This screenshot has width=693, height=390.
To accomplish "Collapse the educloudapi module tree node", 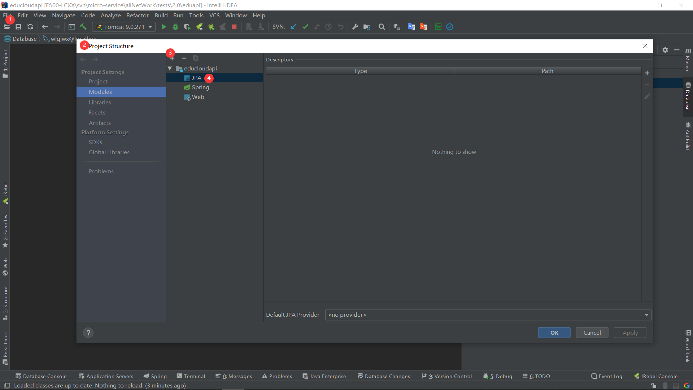I will pyautogui.click(x=170, y=68).
